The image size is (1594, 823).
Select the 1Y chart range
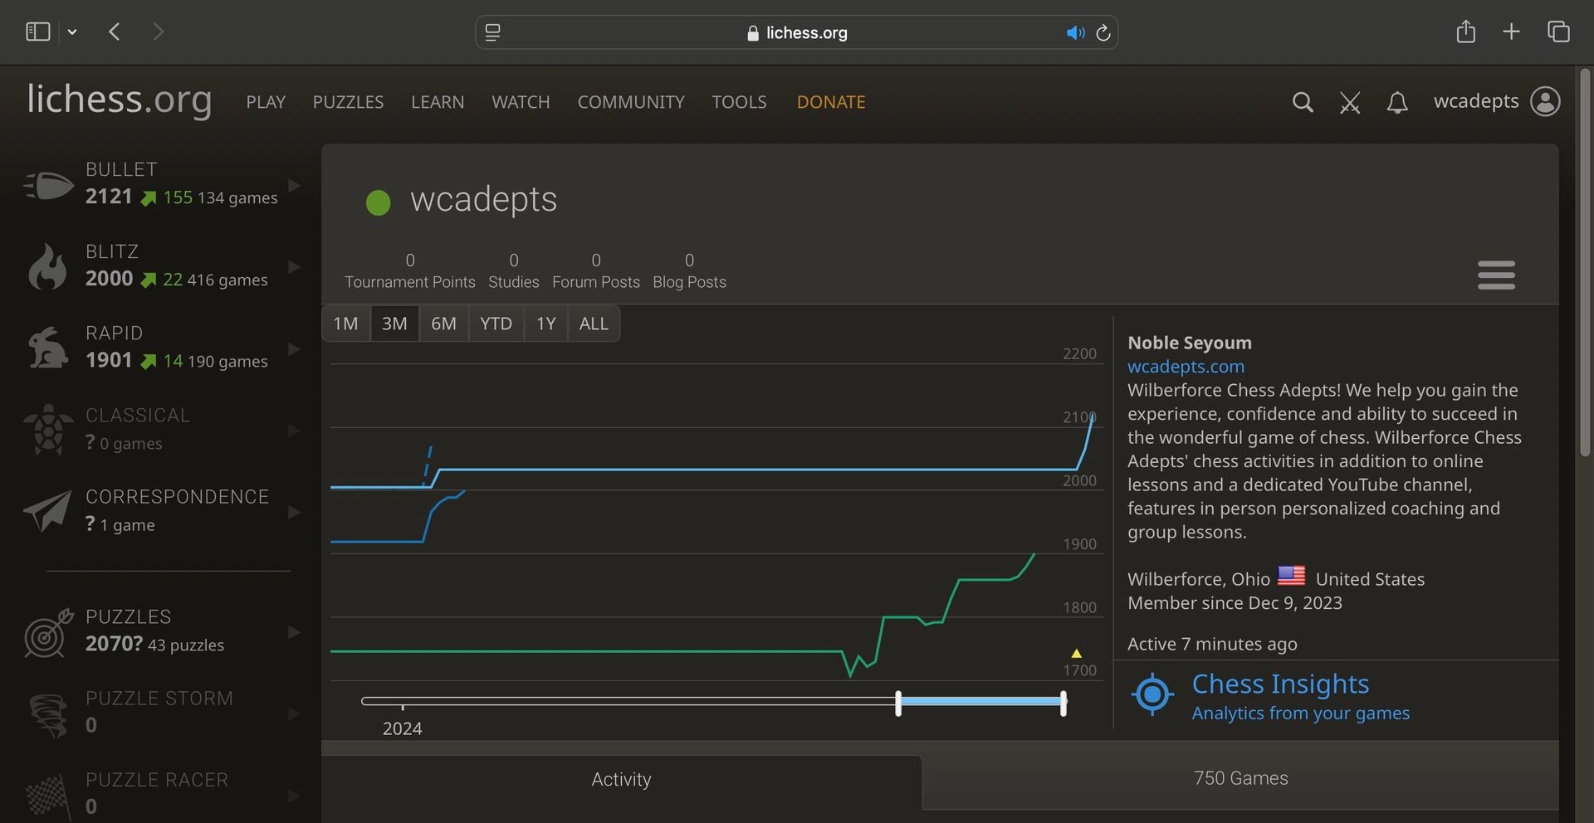click(545, 324)
